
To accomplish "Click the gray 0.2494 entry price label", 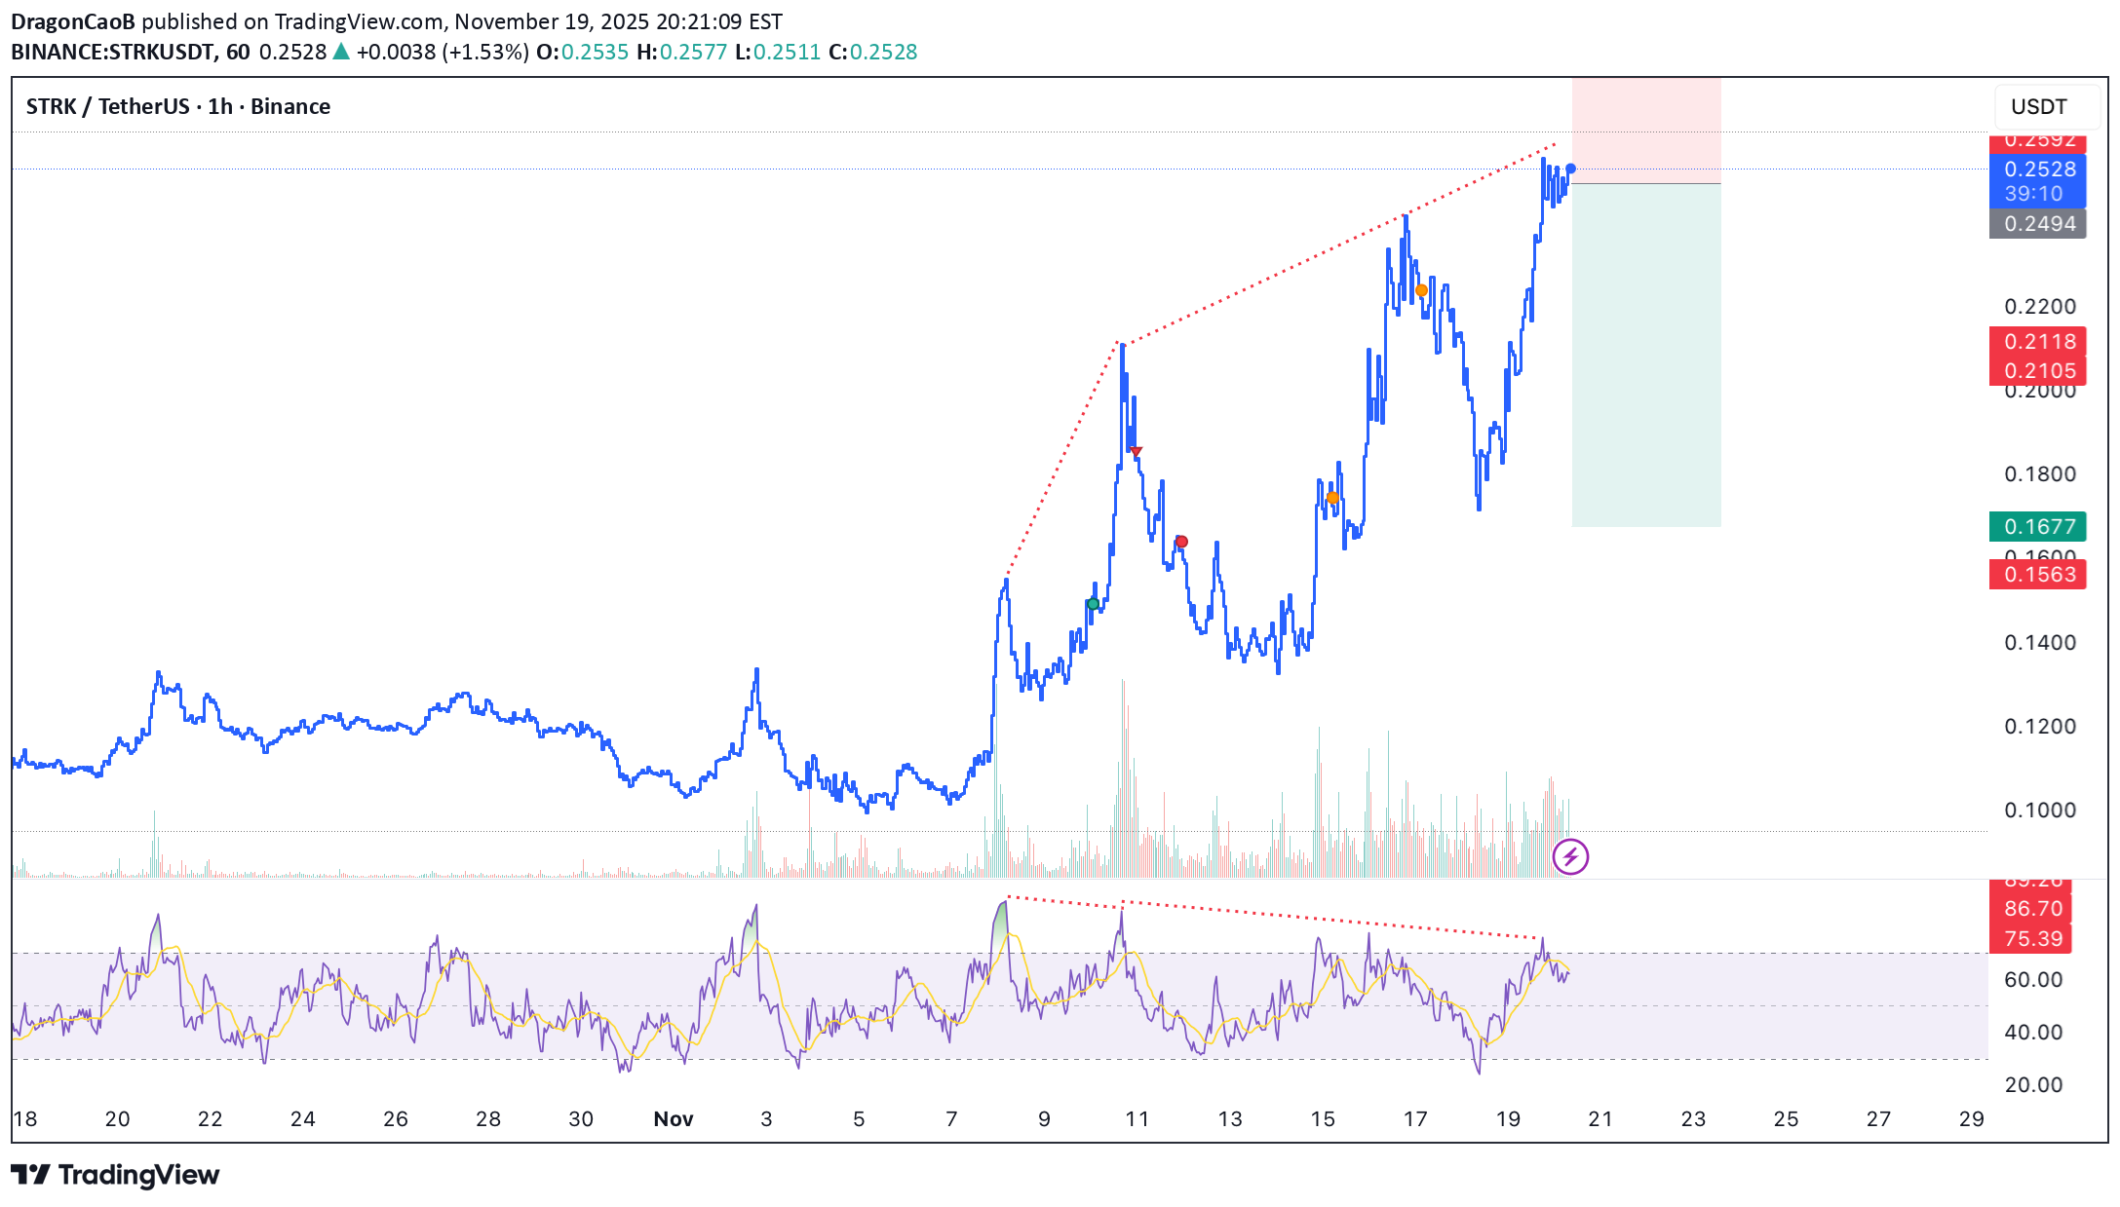I will (x=2037, y=224).
